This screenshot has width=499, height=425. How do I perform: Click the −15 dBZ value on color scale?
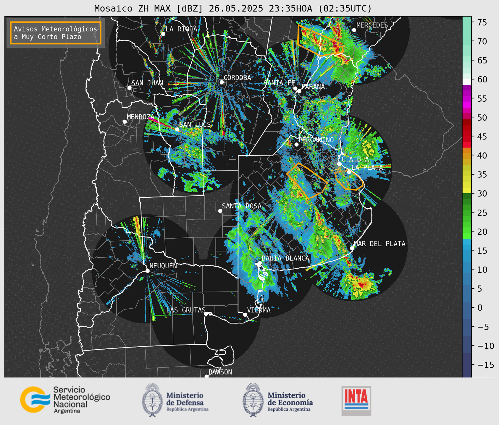tap(485, 365)
